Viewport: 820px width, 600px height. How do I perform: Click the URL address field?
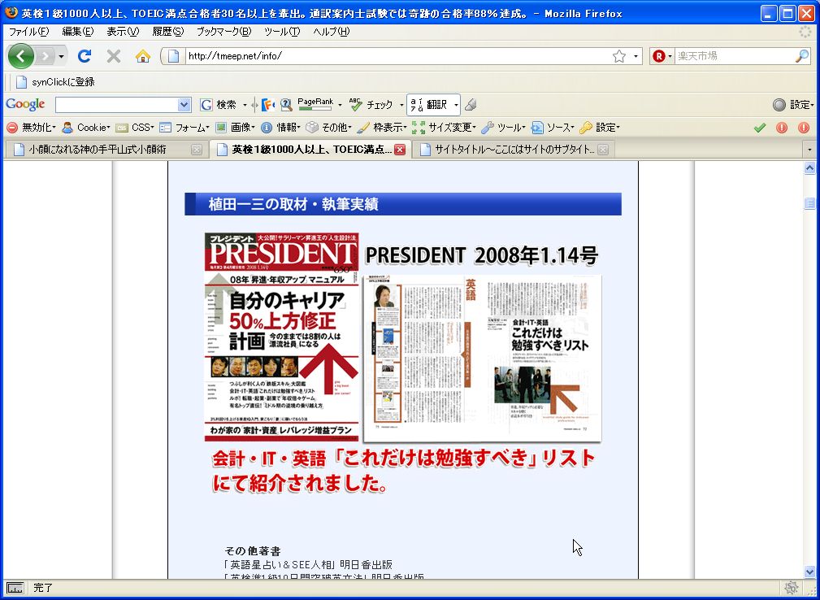(397, 56)
